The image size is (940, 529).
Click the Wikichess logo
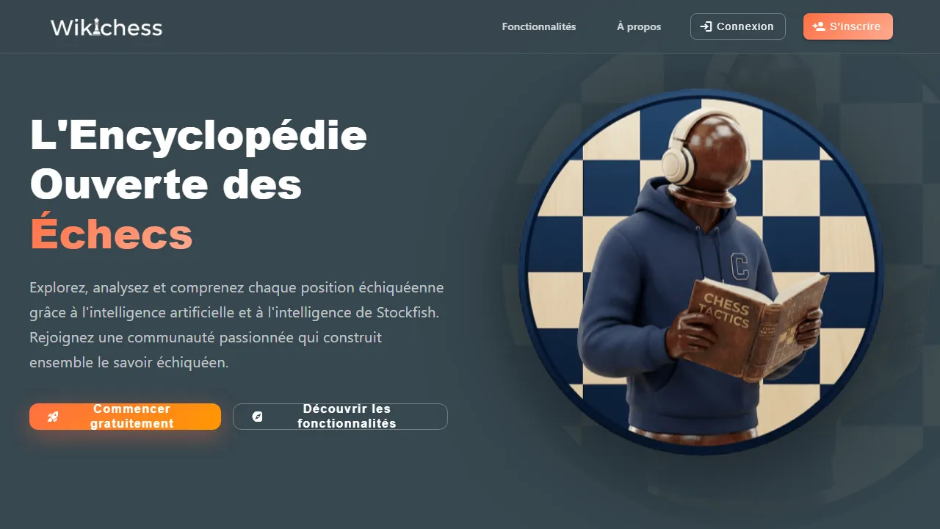[106, 27]
